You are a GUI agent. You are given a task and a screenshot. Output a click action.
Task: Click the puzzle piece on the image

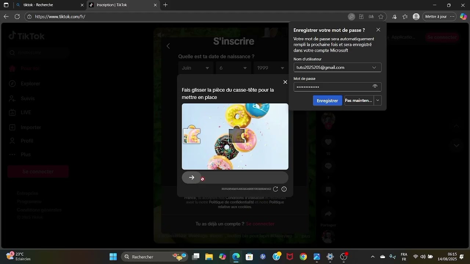[x=192, y=135]
